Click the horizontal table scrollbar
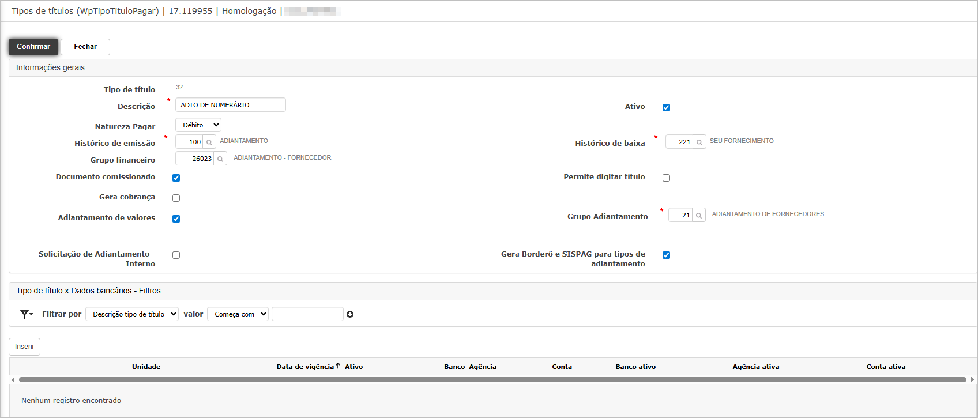 (492, 379)
